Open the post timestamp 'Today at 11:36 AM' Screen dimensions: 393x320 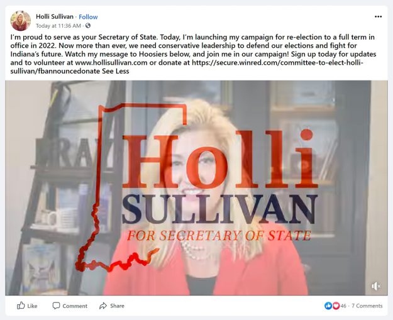click(x=58, y=26)
